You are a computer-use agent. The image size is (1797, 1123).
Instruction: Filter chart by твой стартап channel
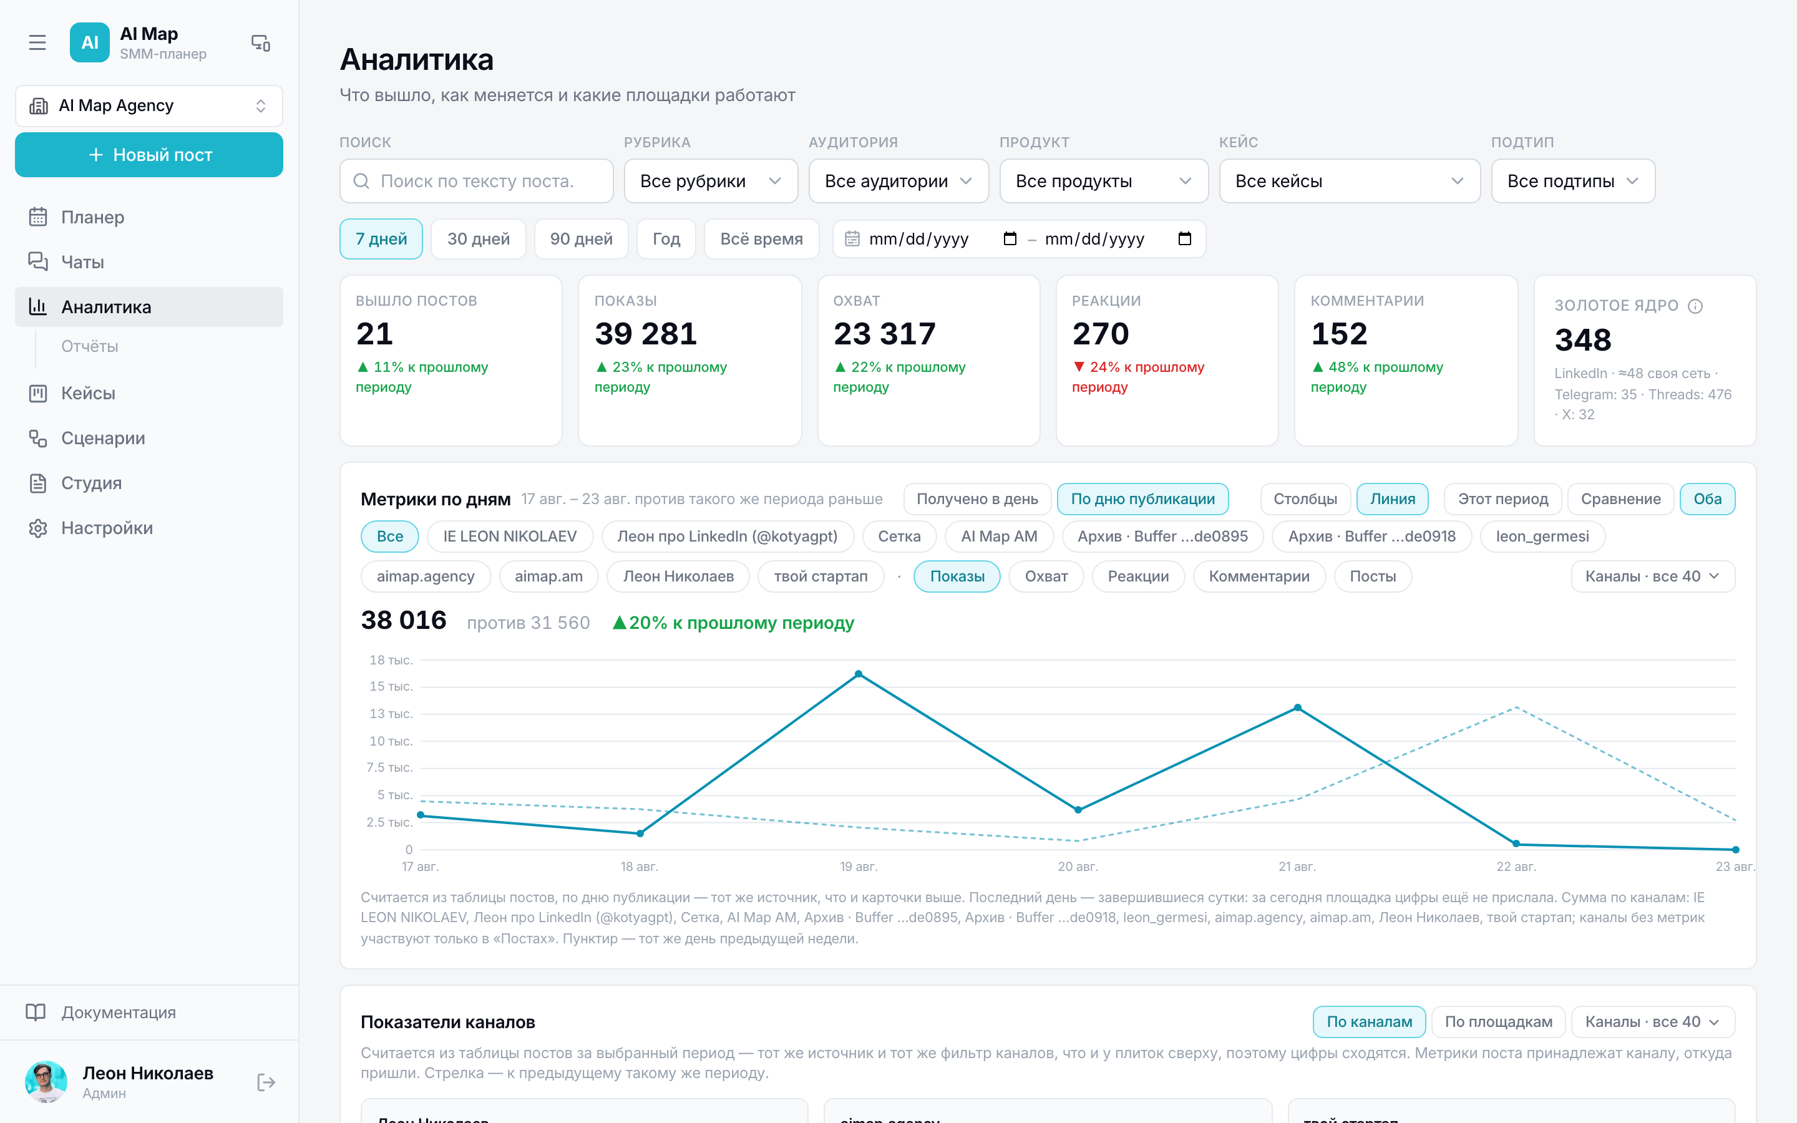[x=821, y=576]
